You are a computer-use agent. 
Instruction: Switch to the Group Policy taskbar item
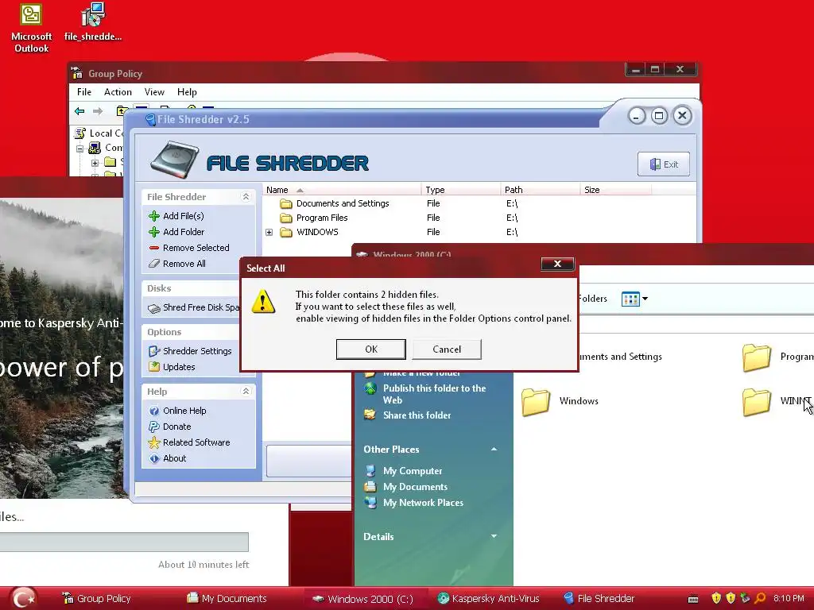96,599
